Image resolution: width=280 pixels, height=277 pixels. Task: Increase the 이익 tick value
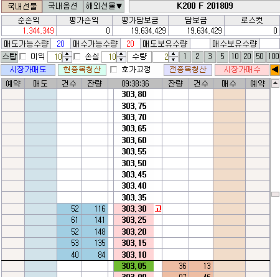(67, 54)
